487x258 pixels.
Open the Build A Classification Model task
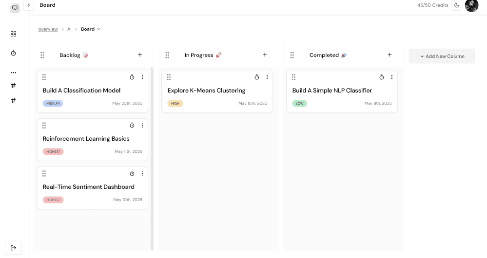pyautogui.click(x=82, y=91)
